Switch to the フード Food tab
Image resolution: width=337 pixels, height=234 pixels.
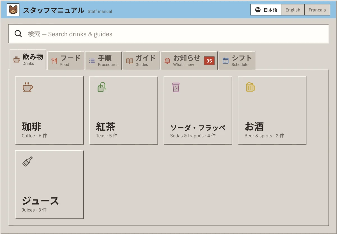tap(66, 61)
